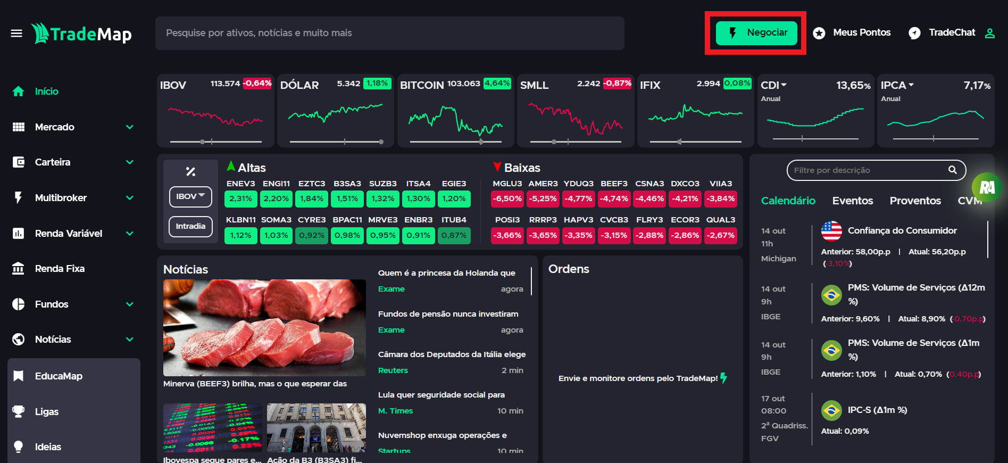
Task: Expand the Multibroker sidebar menu
Action: click(x=130, y=198)
